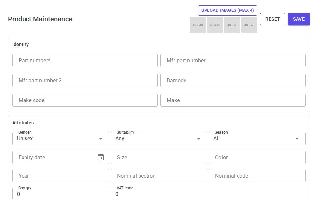
Task: Click the Mfr part number field
Action: 233,60
